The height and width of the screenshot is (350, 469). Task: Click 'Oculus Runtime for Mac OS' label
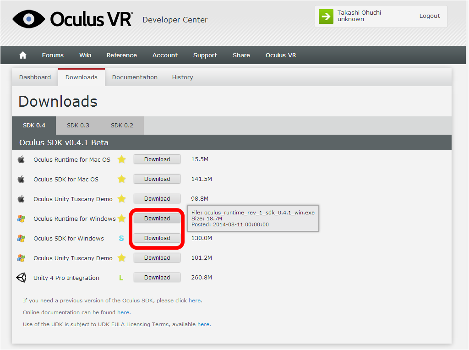click(72, 160)
